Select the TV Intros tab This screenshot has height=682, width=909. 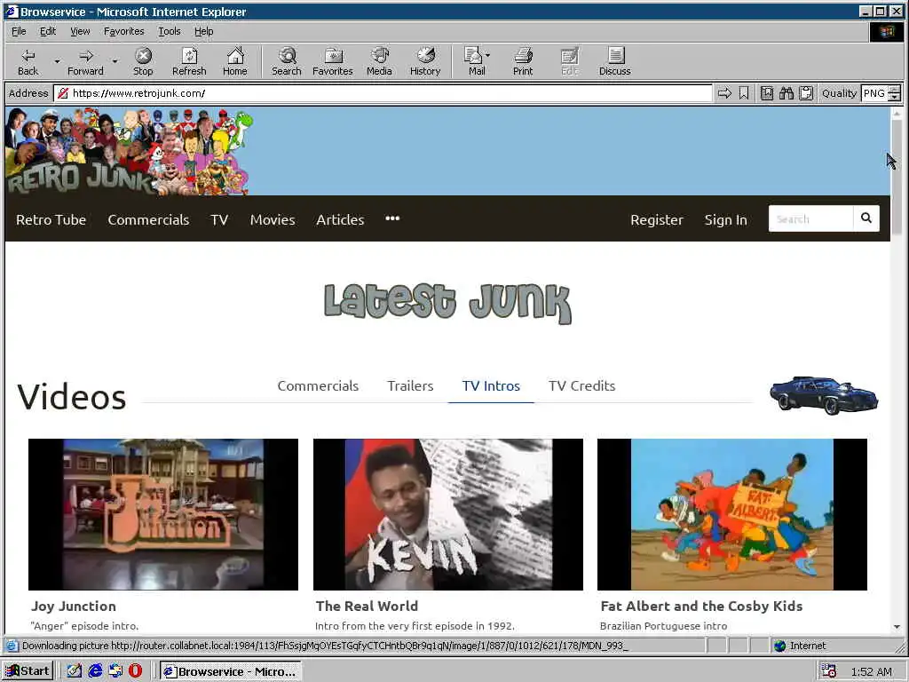(x=491, y=385)
